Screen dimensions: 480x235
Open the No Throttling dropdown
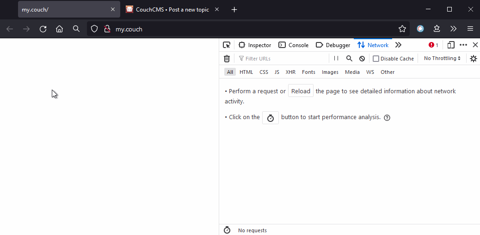[x=442, y=58]
